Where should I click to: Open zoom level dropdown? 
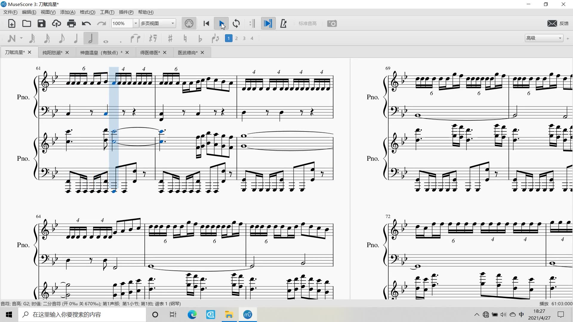click(x=135, y=24)
